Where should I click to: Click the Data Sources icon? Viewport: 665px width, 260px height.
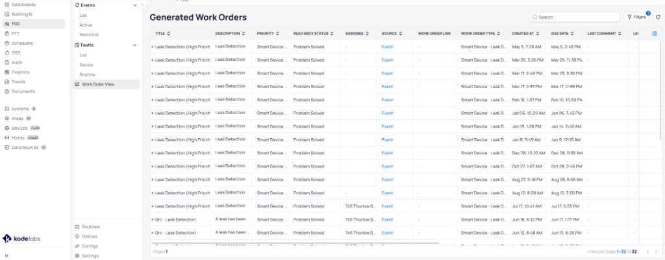pos(6,147)
